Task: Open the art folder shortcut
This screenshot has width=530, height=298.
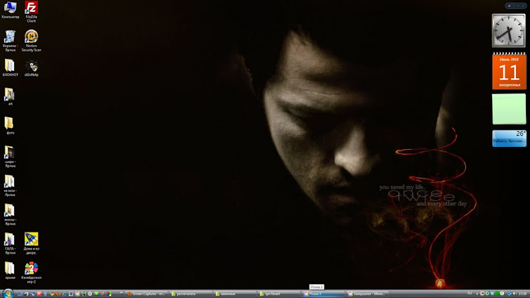Action: (x=10, y=97)
